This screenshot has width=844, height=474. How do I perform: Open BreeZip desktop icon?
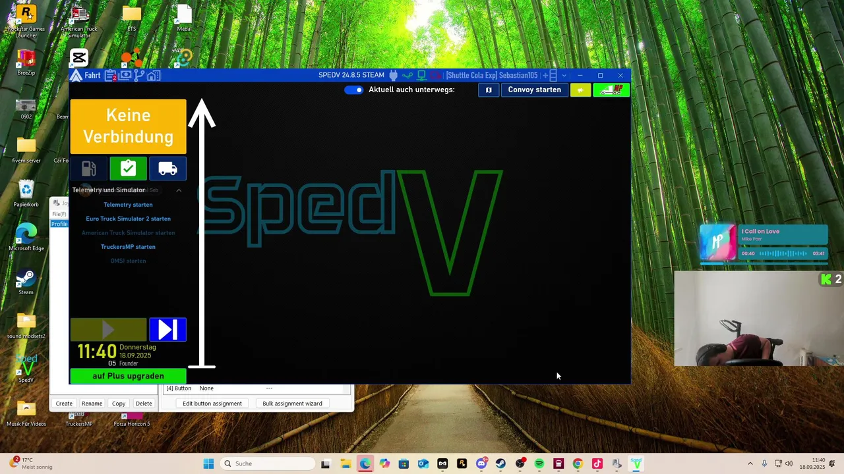(26, 63)
